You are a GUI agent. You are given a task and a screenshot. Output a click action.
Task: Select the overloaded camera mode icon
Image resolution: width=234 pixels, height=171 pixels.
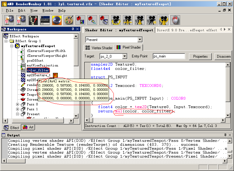pos(164,20)
